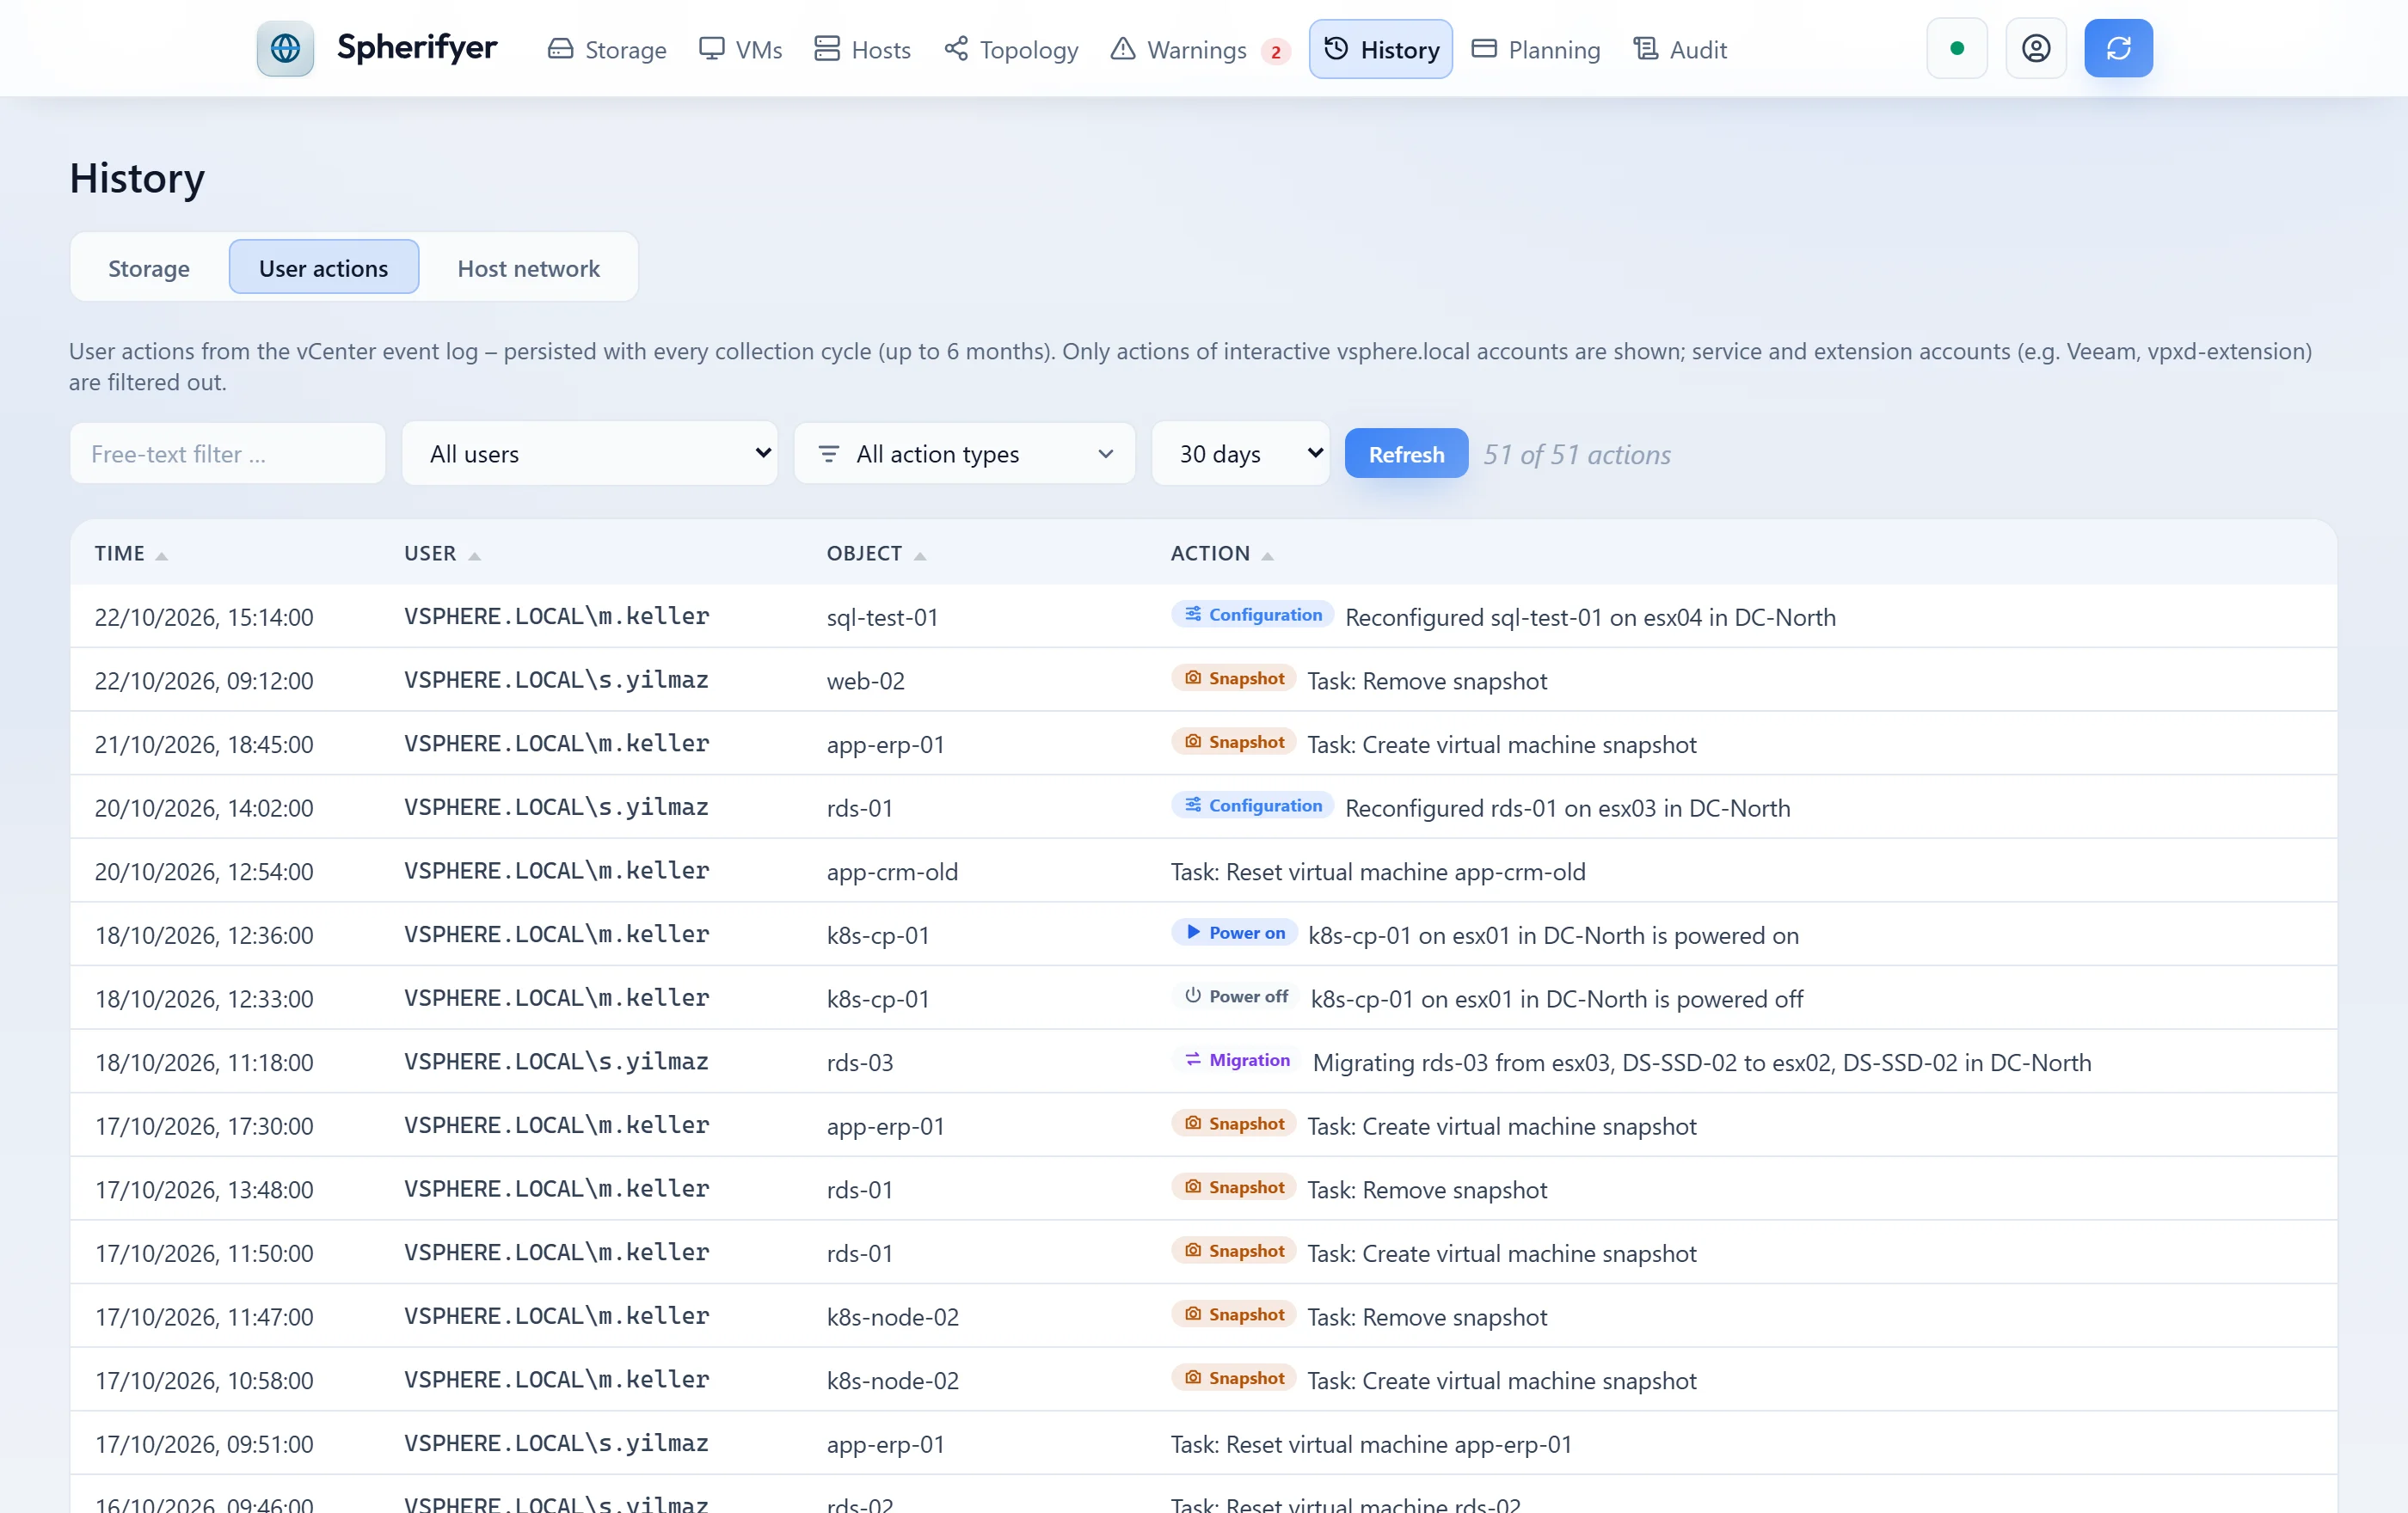The width and height of the screenshot is (2408, 1513).
Task: Click timestamp 17/10/2026, 11:47:00
Action: pos(204,1316)
